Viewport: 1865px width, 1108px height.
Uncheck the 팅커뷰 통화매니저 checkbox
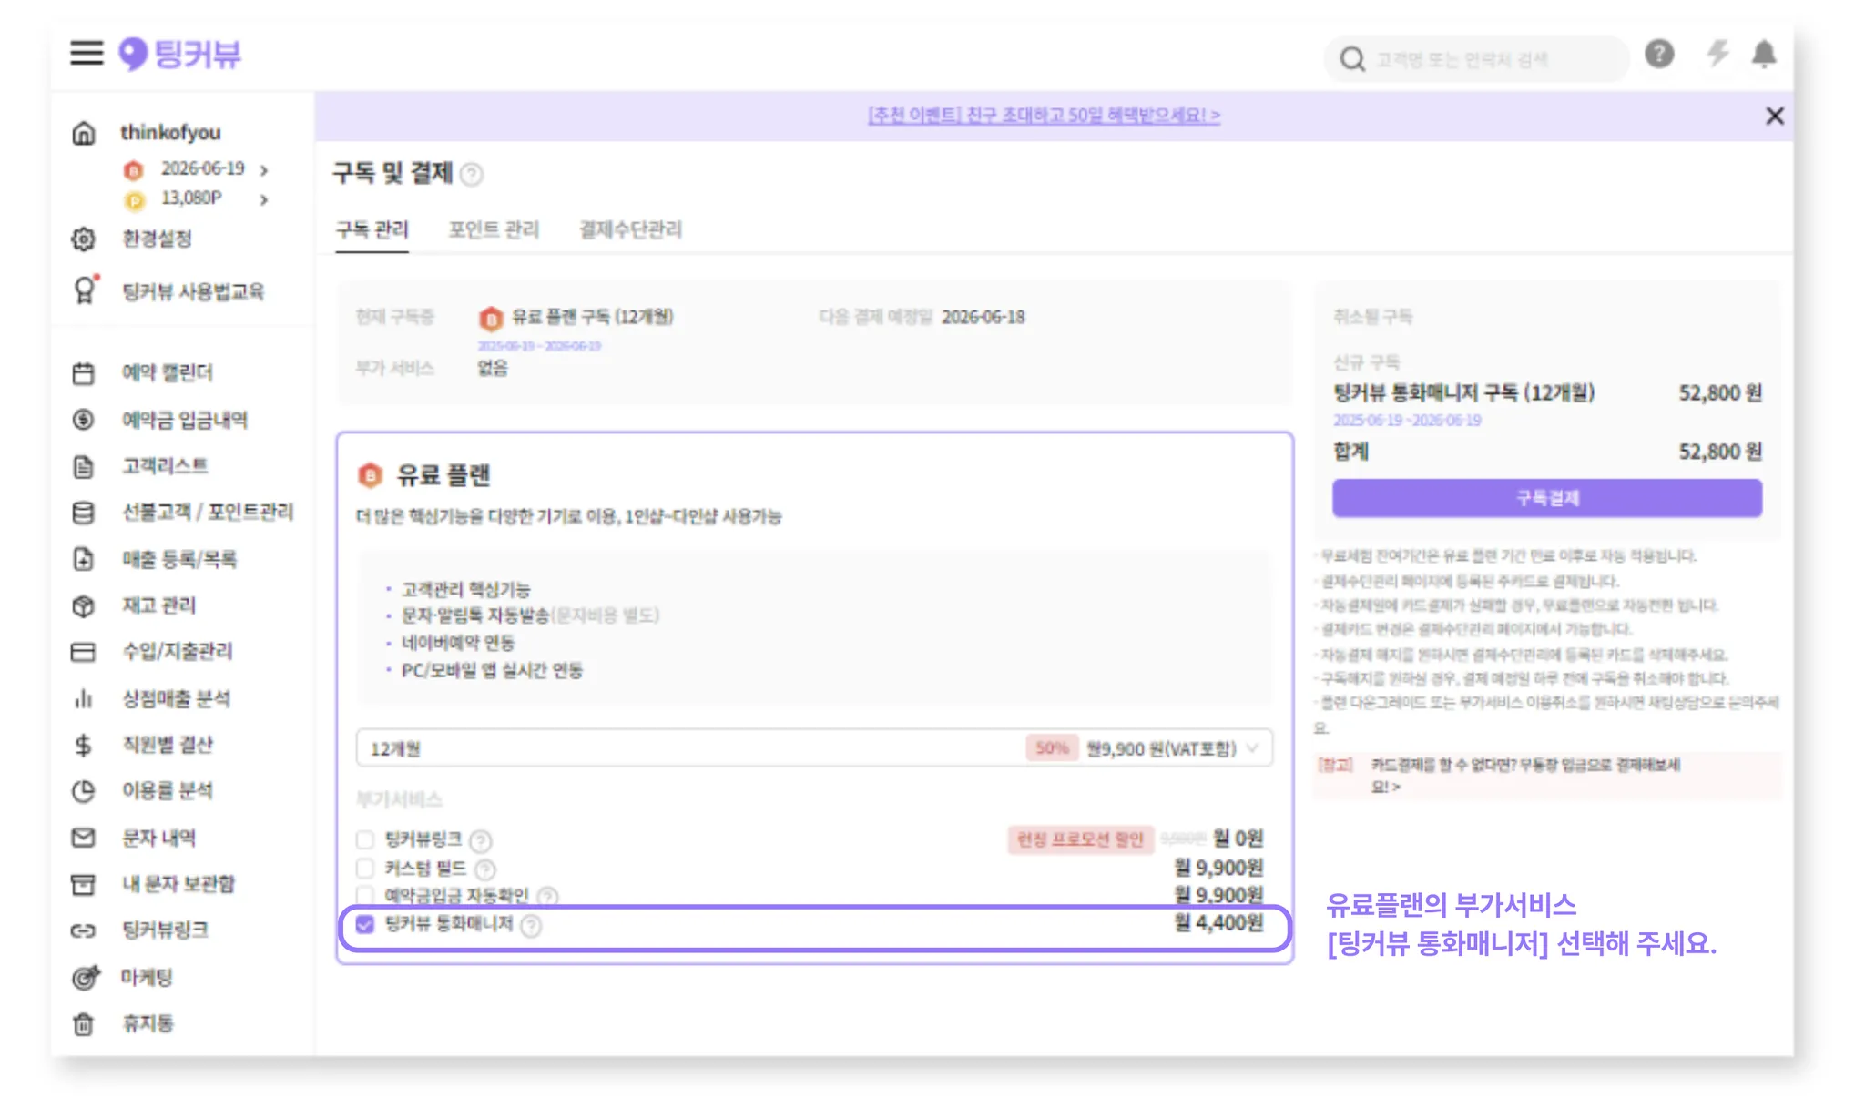(x=365, y=924)
